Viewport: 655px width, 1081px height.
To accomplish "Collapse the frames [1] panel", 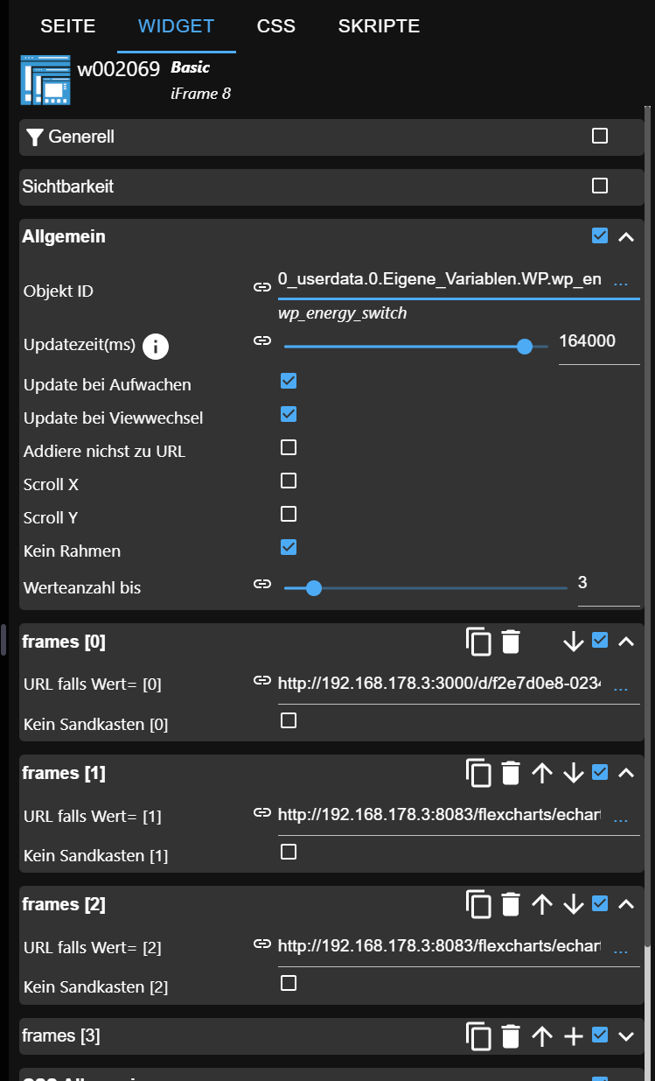I will click(626, 773).
